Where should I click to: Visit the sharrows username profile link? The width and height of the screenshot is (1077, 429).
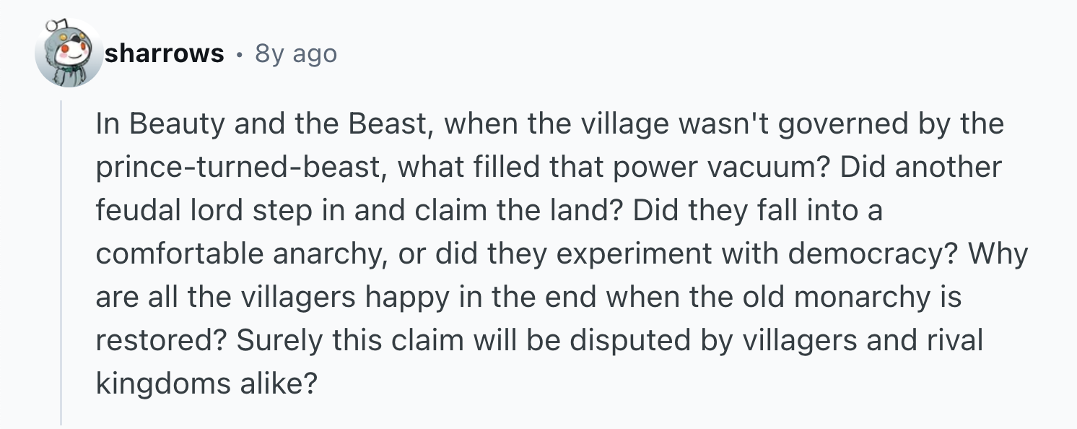164,53
